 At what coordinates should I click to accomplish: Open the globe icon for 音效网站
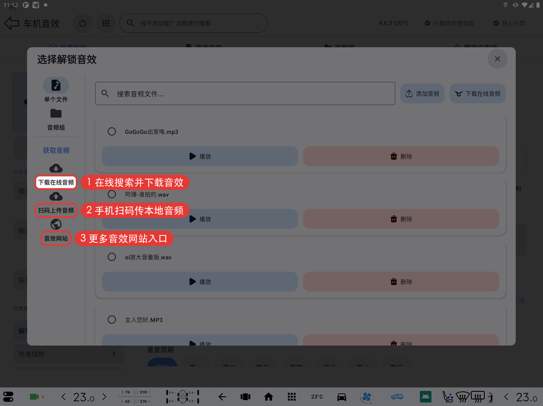click(56, 224)
